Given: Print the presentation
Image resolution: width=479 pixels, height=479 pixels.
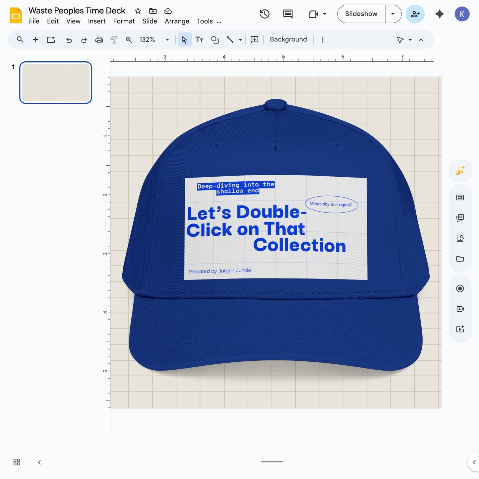Looking at the screenshot, I should tap(99, 40).
